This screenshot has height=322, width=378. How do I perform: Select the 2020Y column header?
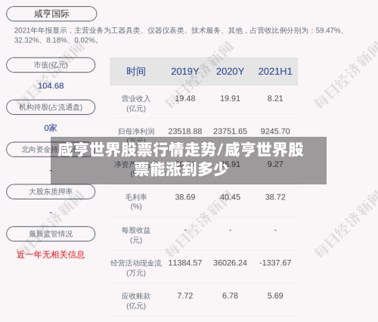click(230, 72)
